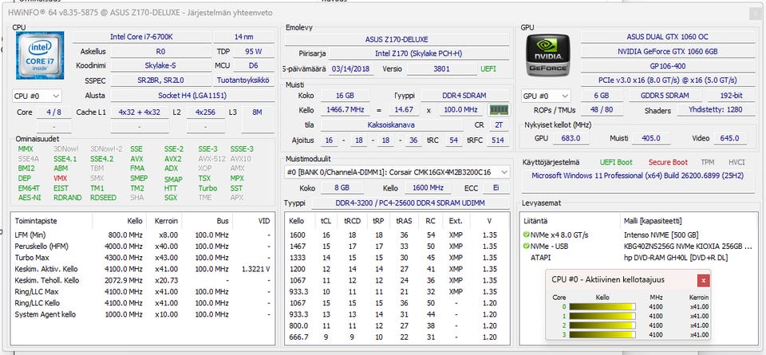The image size is (766, 355).
Task: Click green check icon for NVMe x4 drive
Action: click(526, 235)
